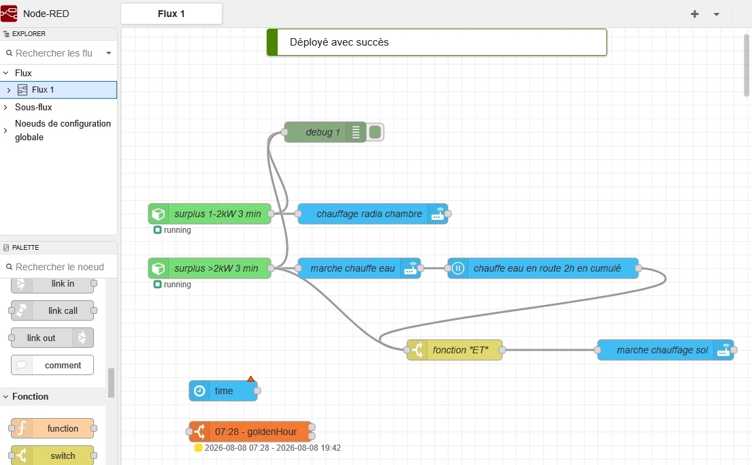Select the surplus >2kW 3 min node
Viewport: 752px width, 465px height.
tap(210, 268)
